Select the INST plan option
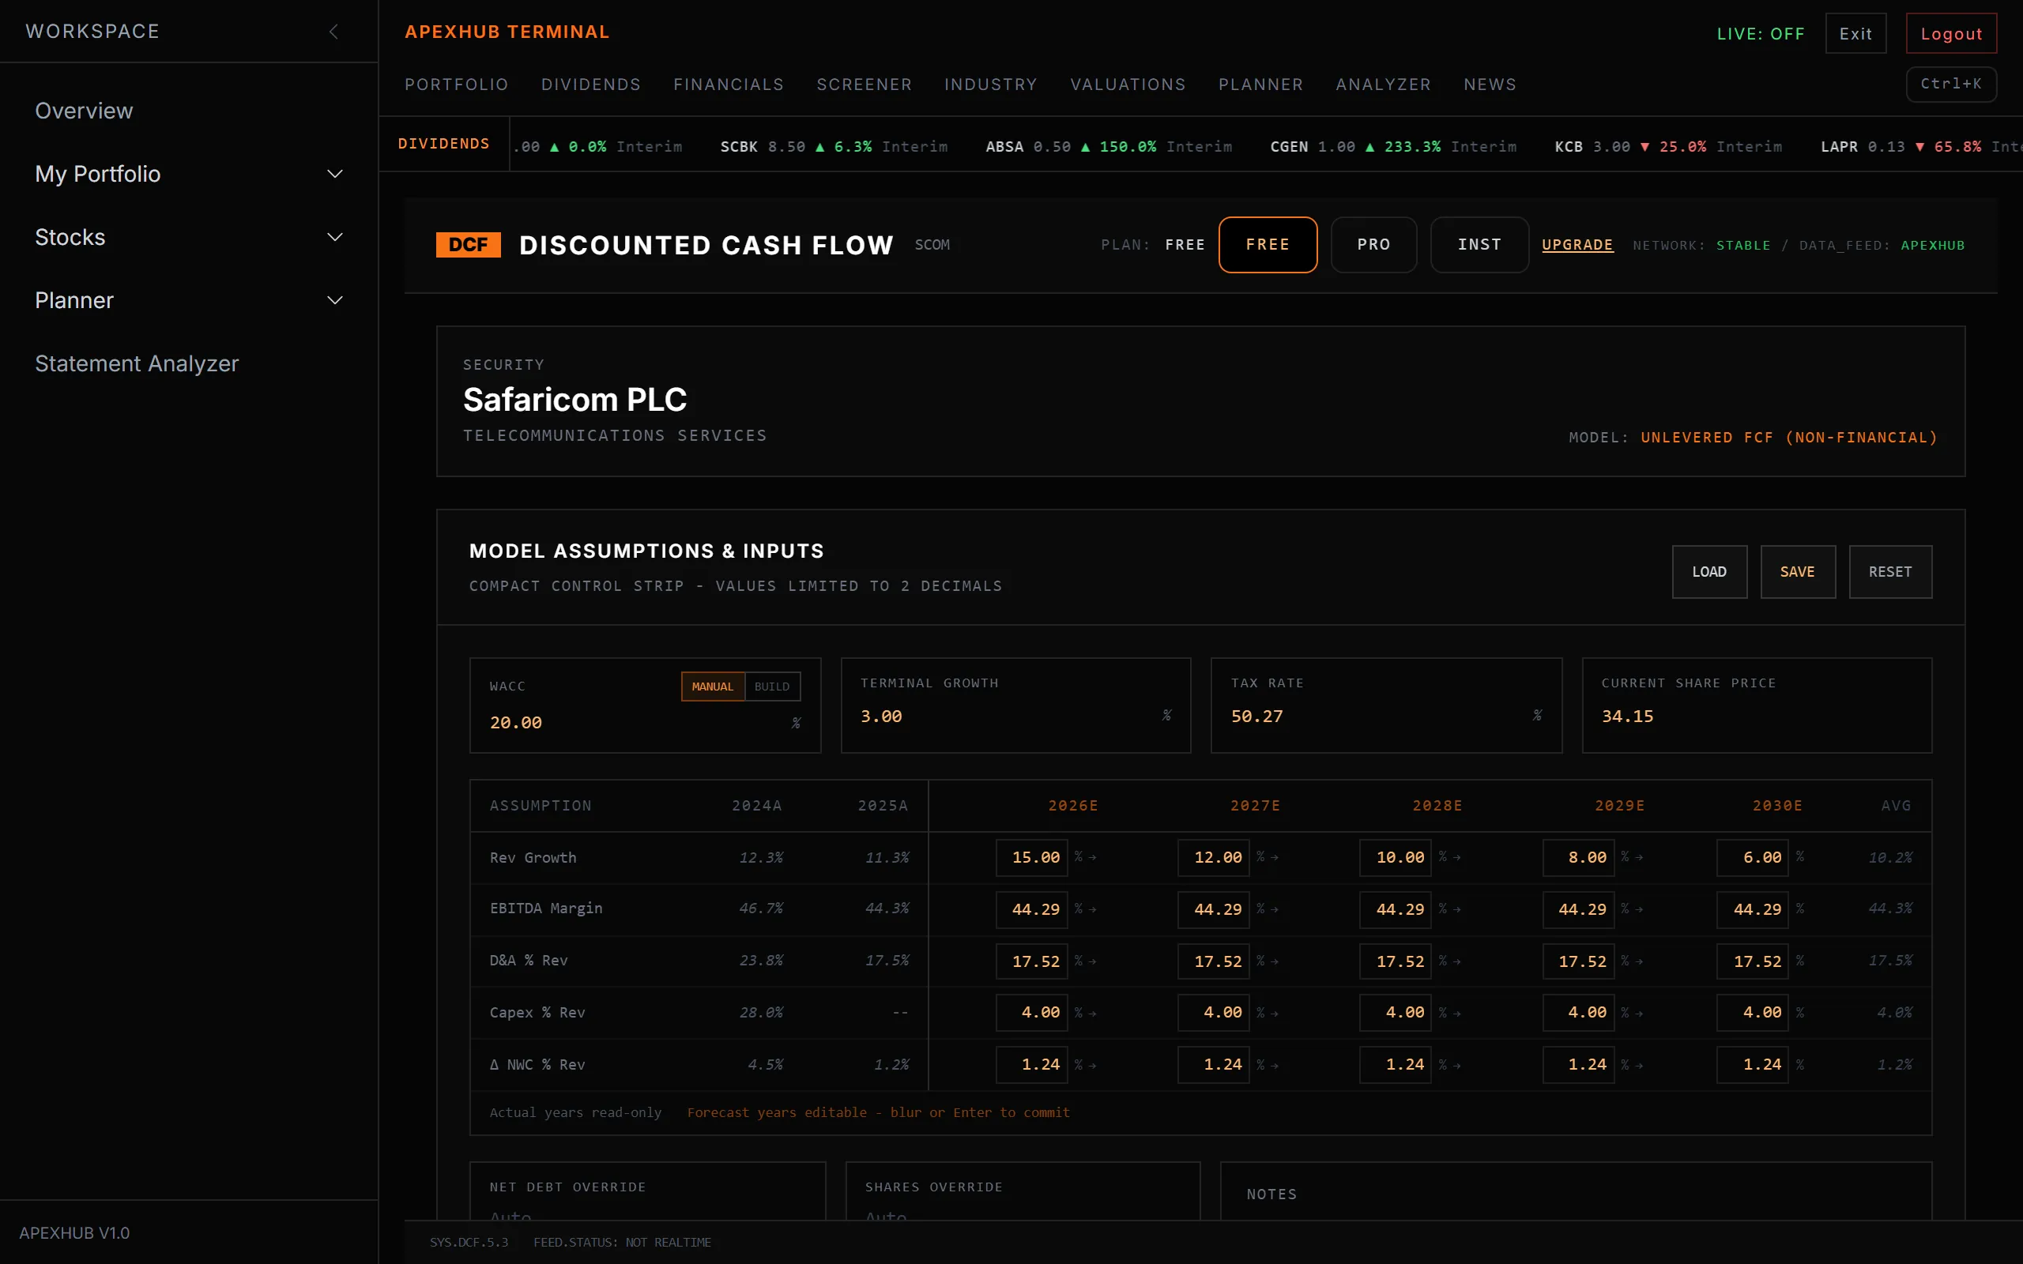This screenshot has height=1264, width=2023. (1479, 245)
